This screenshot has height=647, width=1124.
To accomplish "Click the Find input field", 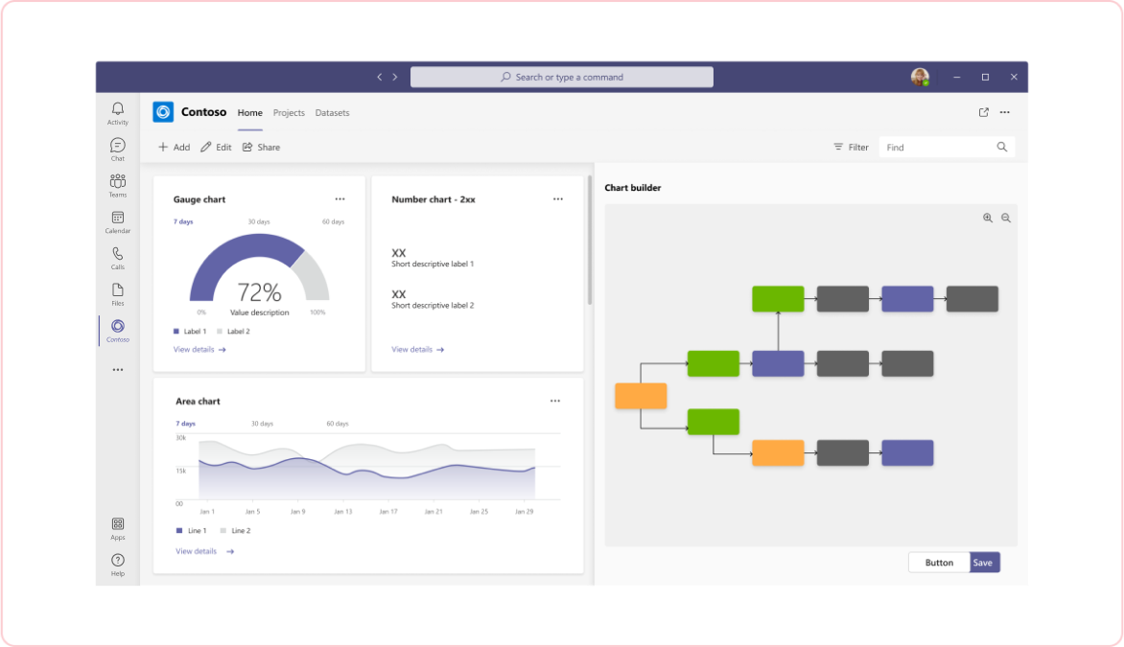I will pyautogui.click(x=947, y=147).
